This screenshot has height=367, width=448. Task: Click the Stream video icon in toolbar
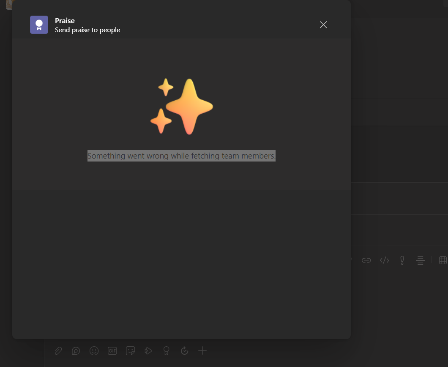148,351
